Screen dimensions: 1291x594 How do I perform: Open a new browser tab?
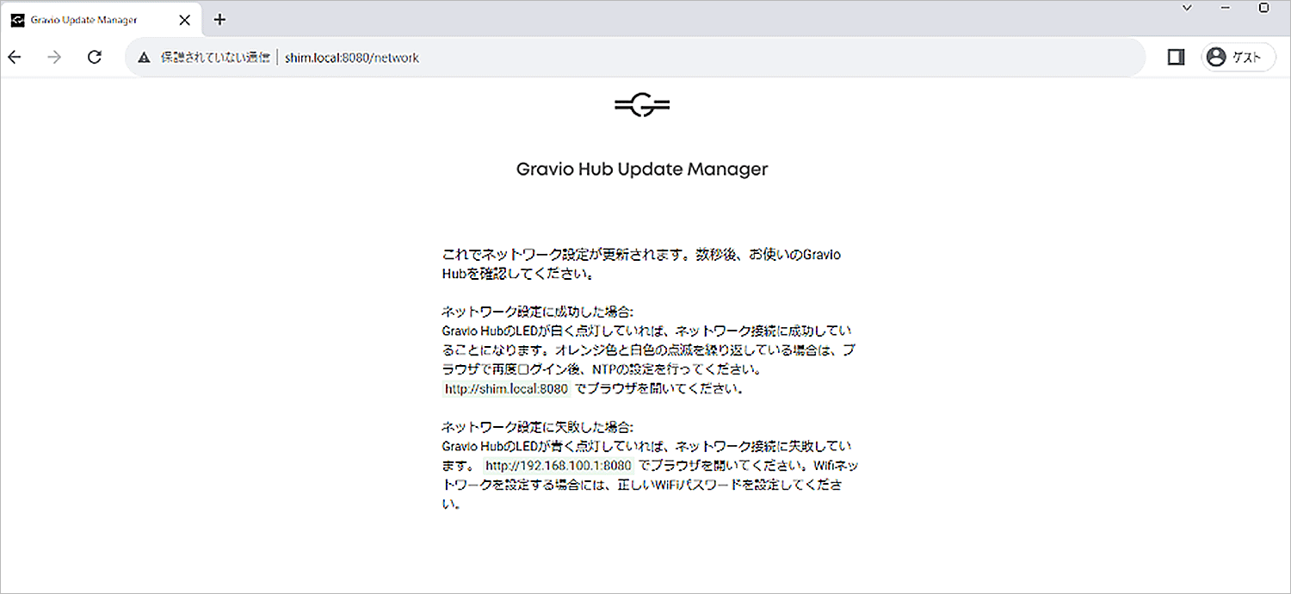[x=219, y=19]
